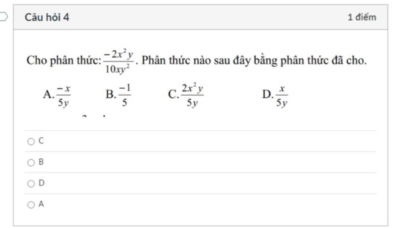
Task: Click the letter label A beside its radio
Action: click(41, 204)
